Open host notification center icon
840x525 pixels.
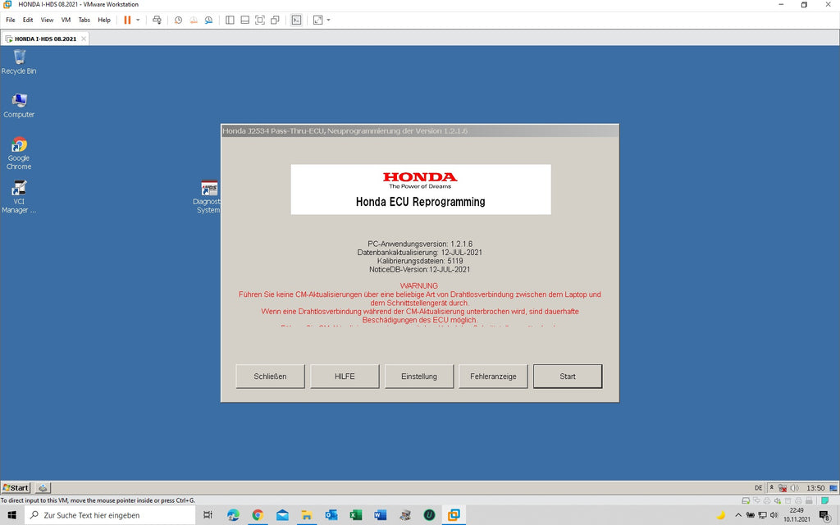[x=825, y=515]
